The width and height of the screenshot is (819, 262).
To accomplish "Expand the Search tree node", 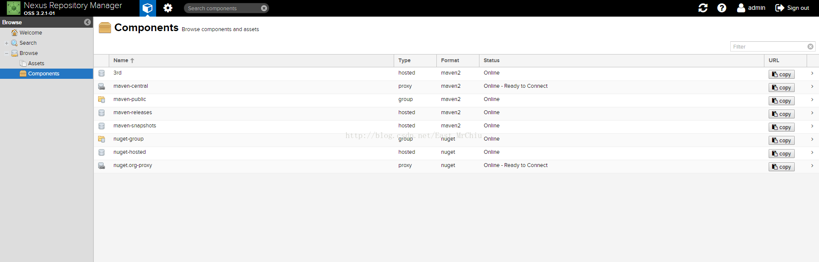I will pos(6,43).
